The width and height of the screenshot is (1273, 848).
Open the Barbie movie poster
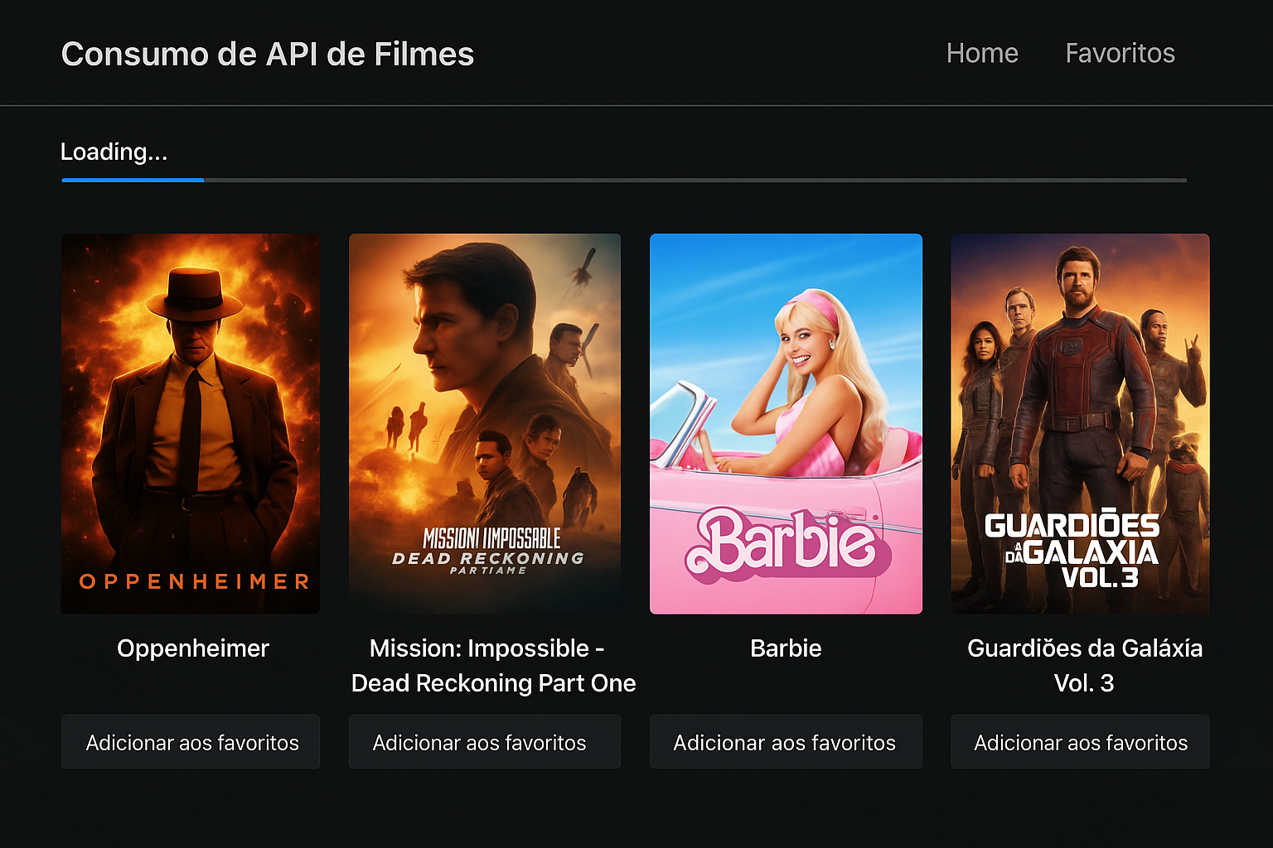786,423
